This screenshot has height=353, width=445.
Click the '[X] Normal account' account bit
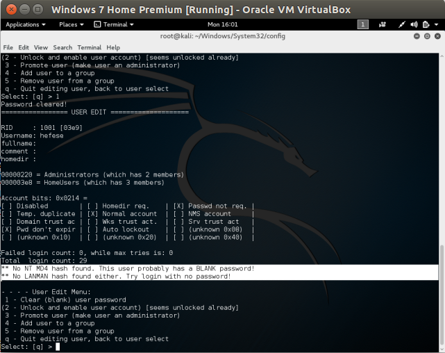pyautogui.click(x=121, y=213)
